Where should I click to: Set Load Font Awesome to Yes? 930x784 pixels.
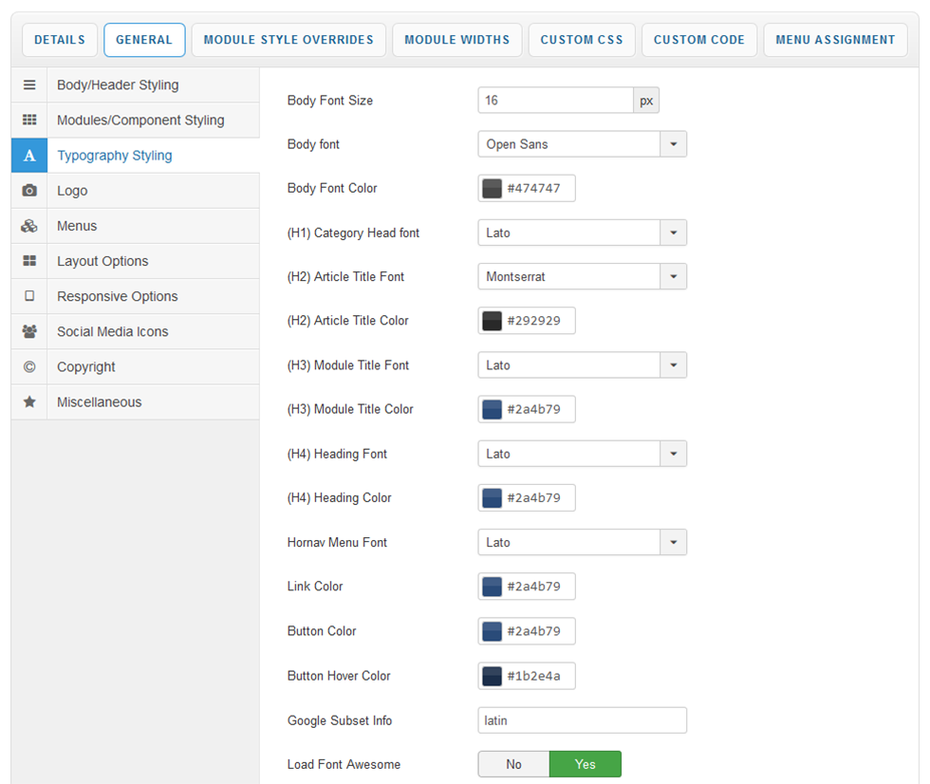[x=586, y=764]
